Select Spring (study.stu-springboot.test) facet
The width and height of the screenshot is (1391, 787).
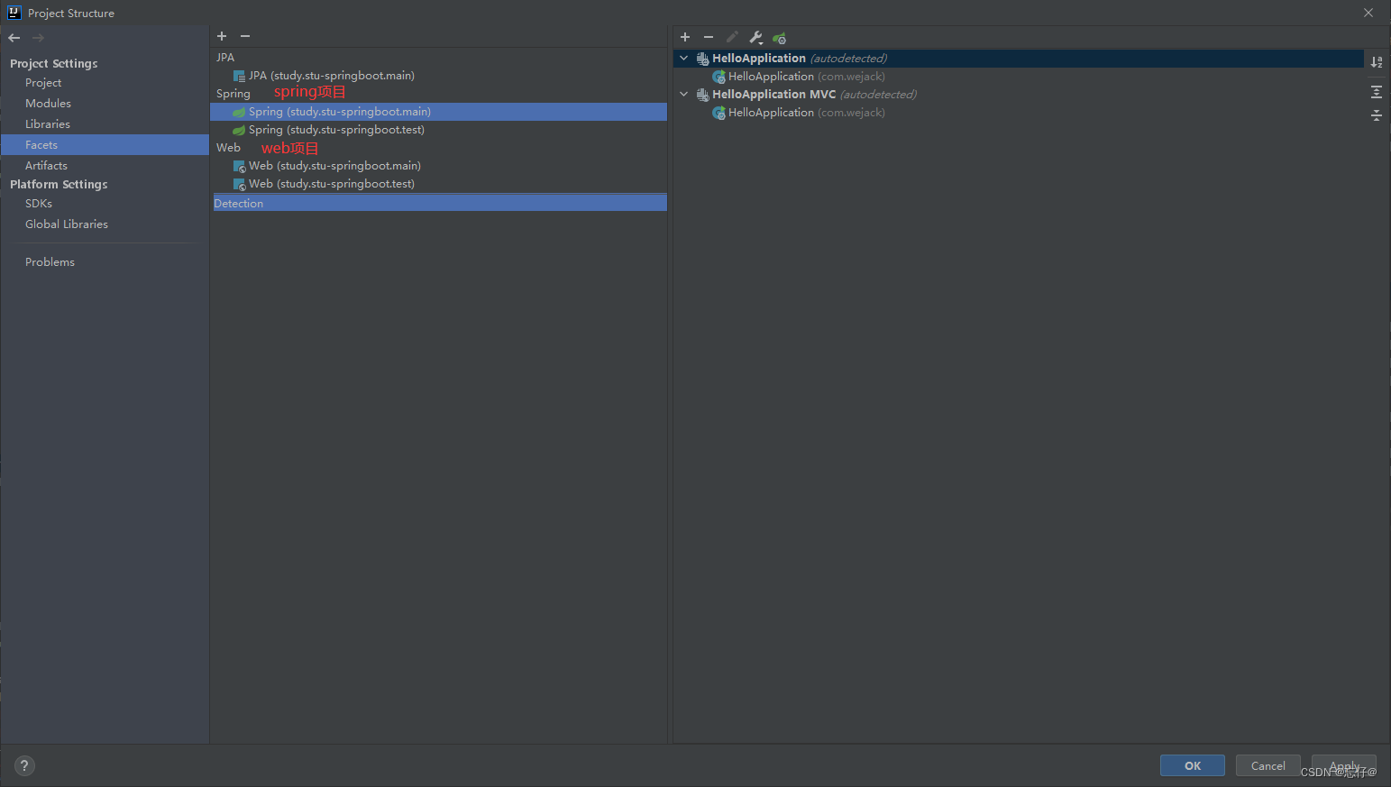point(338,129)
